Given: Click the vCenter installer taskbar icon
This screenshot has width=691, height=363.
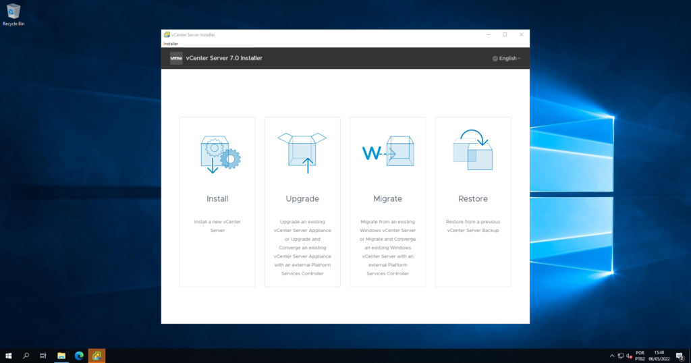Looking at the screenshot, I should pos(96,356).
